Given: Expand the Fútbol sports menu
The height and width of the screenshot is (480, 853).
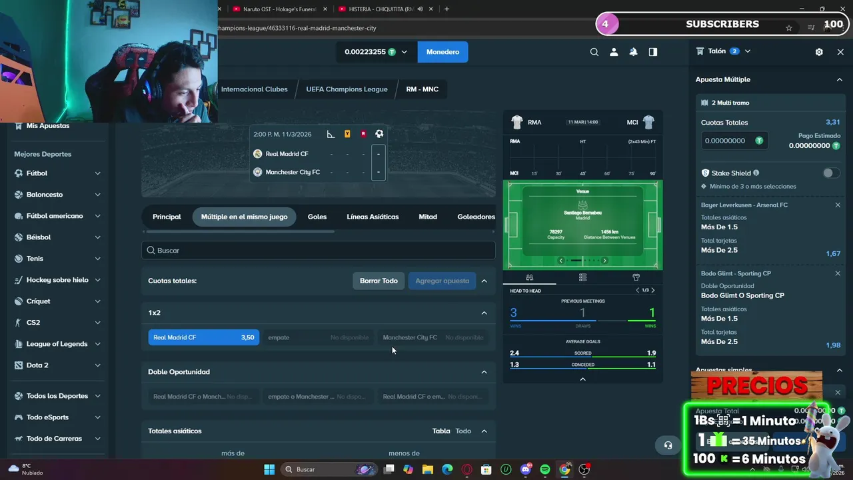Looking at the screenshot, I should coord(97,173).
